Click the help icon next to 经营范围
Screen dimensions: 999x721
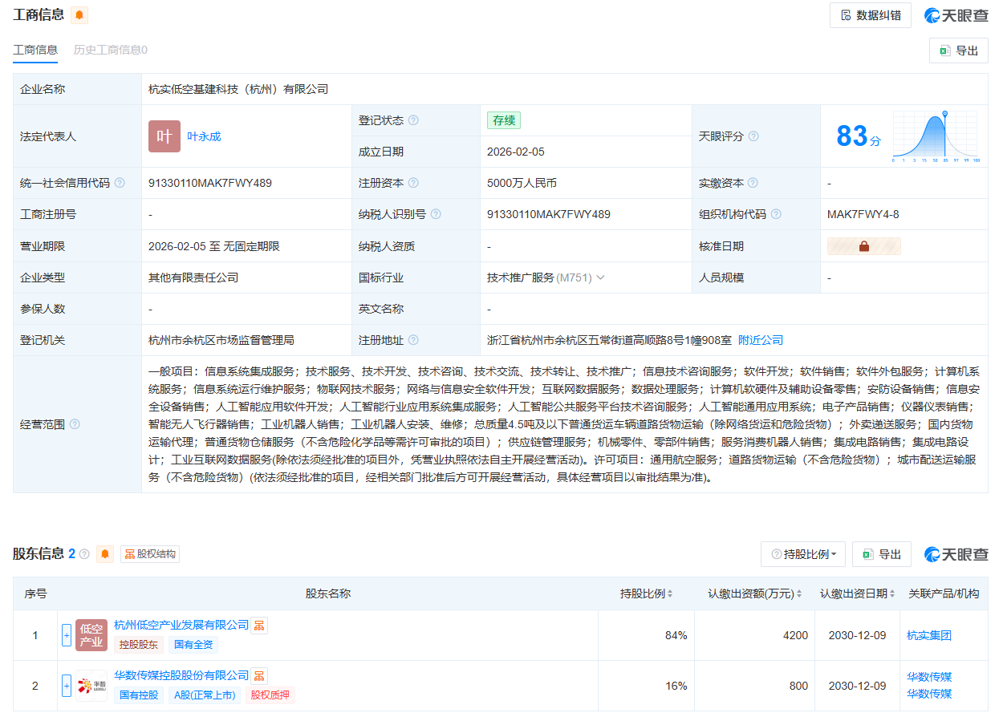click(75, 424)
